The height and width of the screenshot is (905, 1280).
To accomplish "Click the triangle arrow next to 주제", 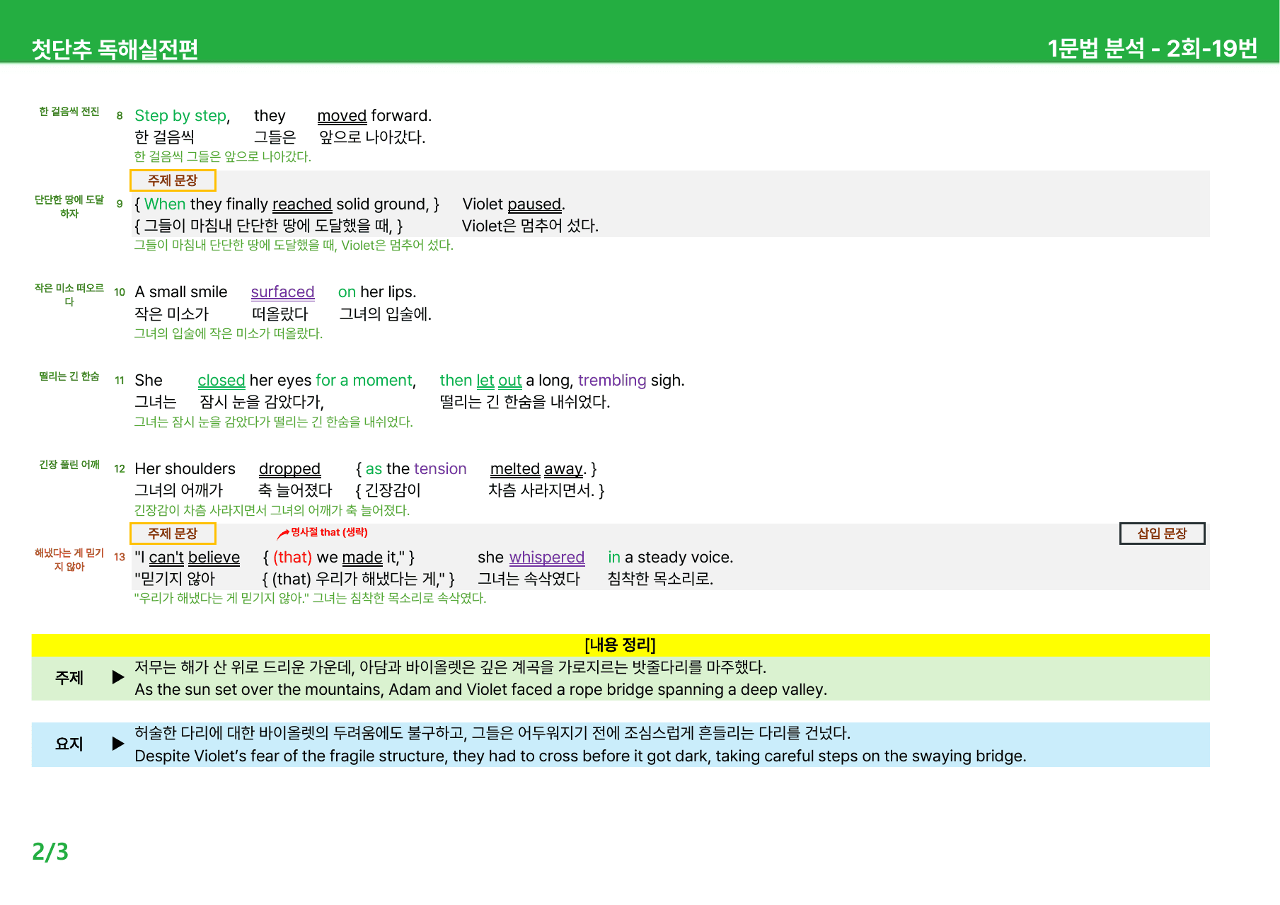I will coord(118,678).
